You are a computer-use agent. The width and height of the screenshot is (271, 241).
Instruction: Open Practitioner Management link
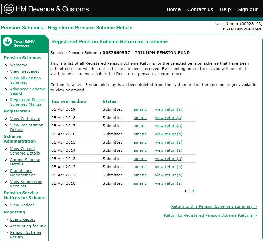(x=23, y=173)
